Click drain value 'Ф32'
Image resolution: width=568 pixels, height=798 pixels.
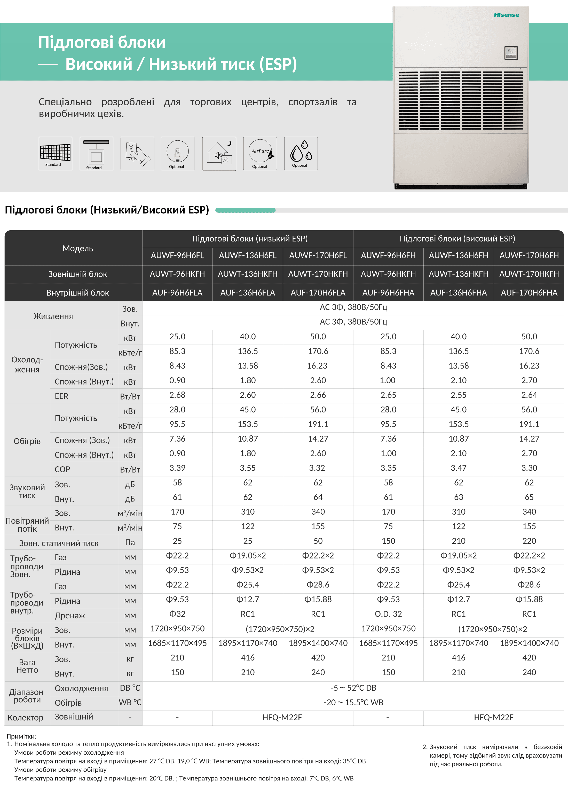[x=177, y=614]
